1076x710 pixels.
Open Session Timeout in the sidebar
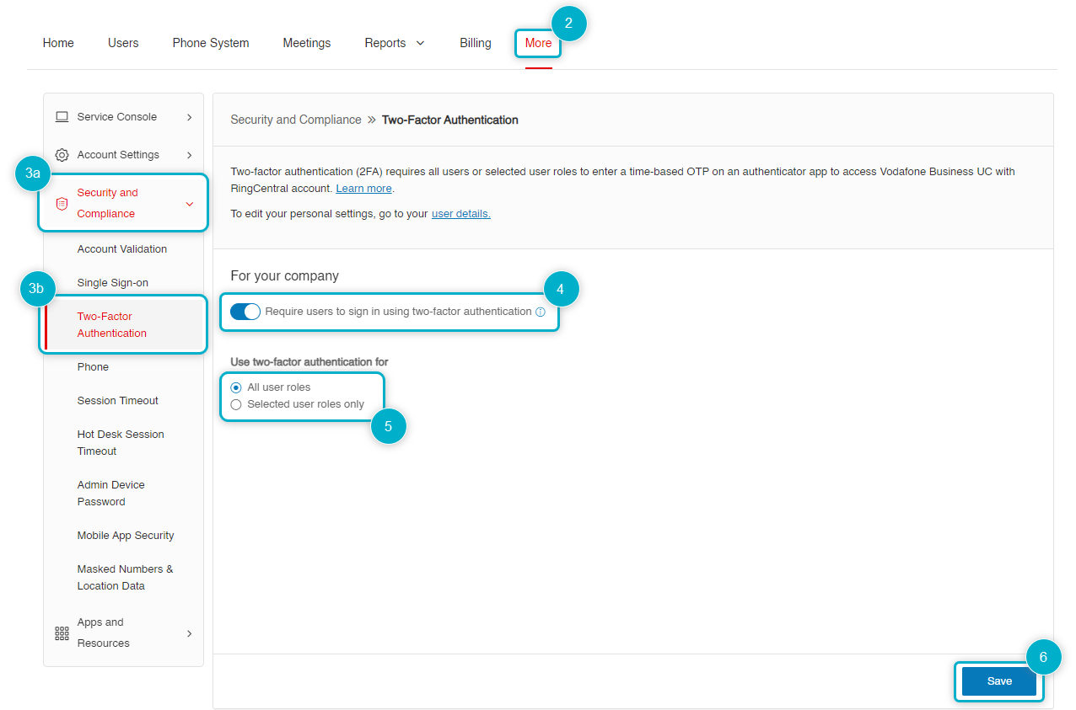pos(118,401)
